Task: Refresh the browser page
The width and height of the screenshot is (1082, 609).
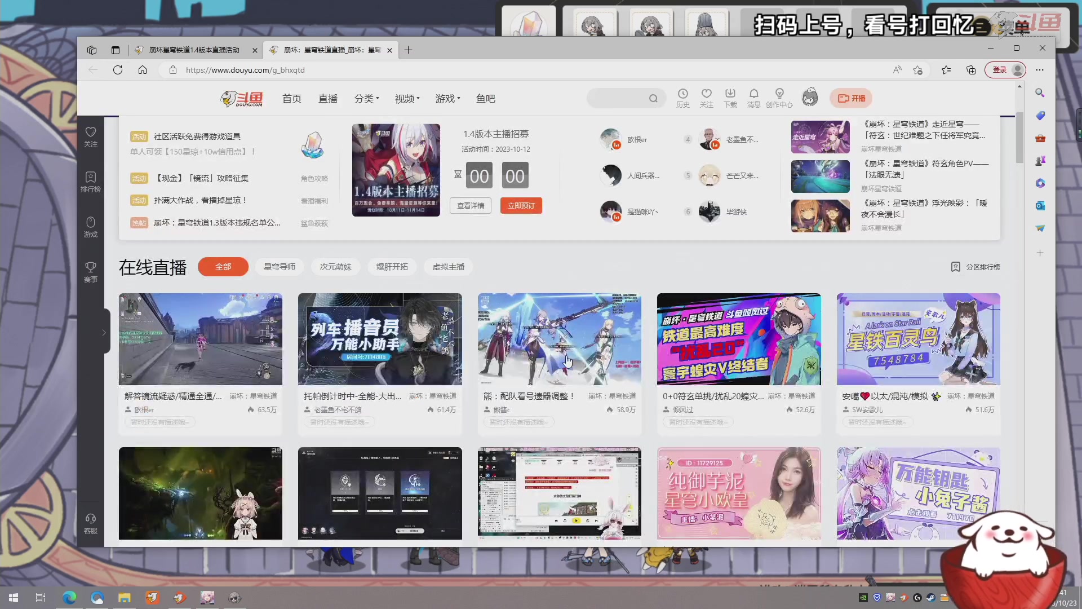Action: (x=118, y=70)
